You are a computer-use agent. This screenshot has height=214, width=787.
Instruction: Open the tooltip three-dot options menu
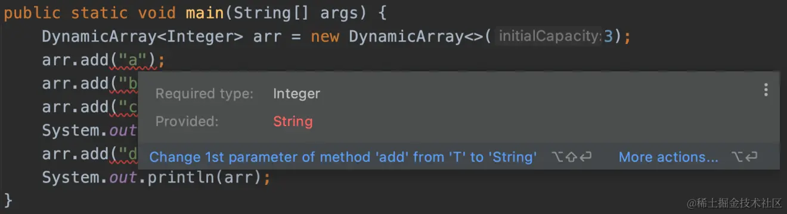pos(766,90)
